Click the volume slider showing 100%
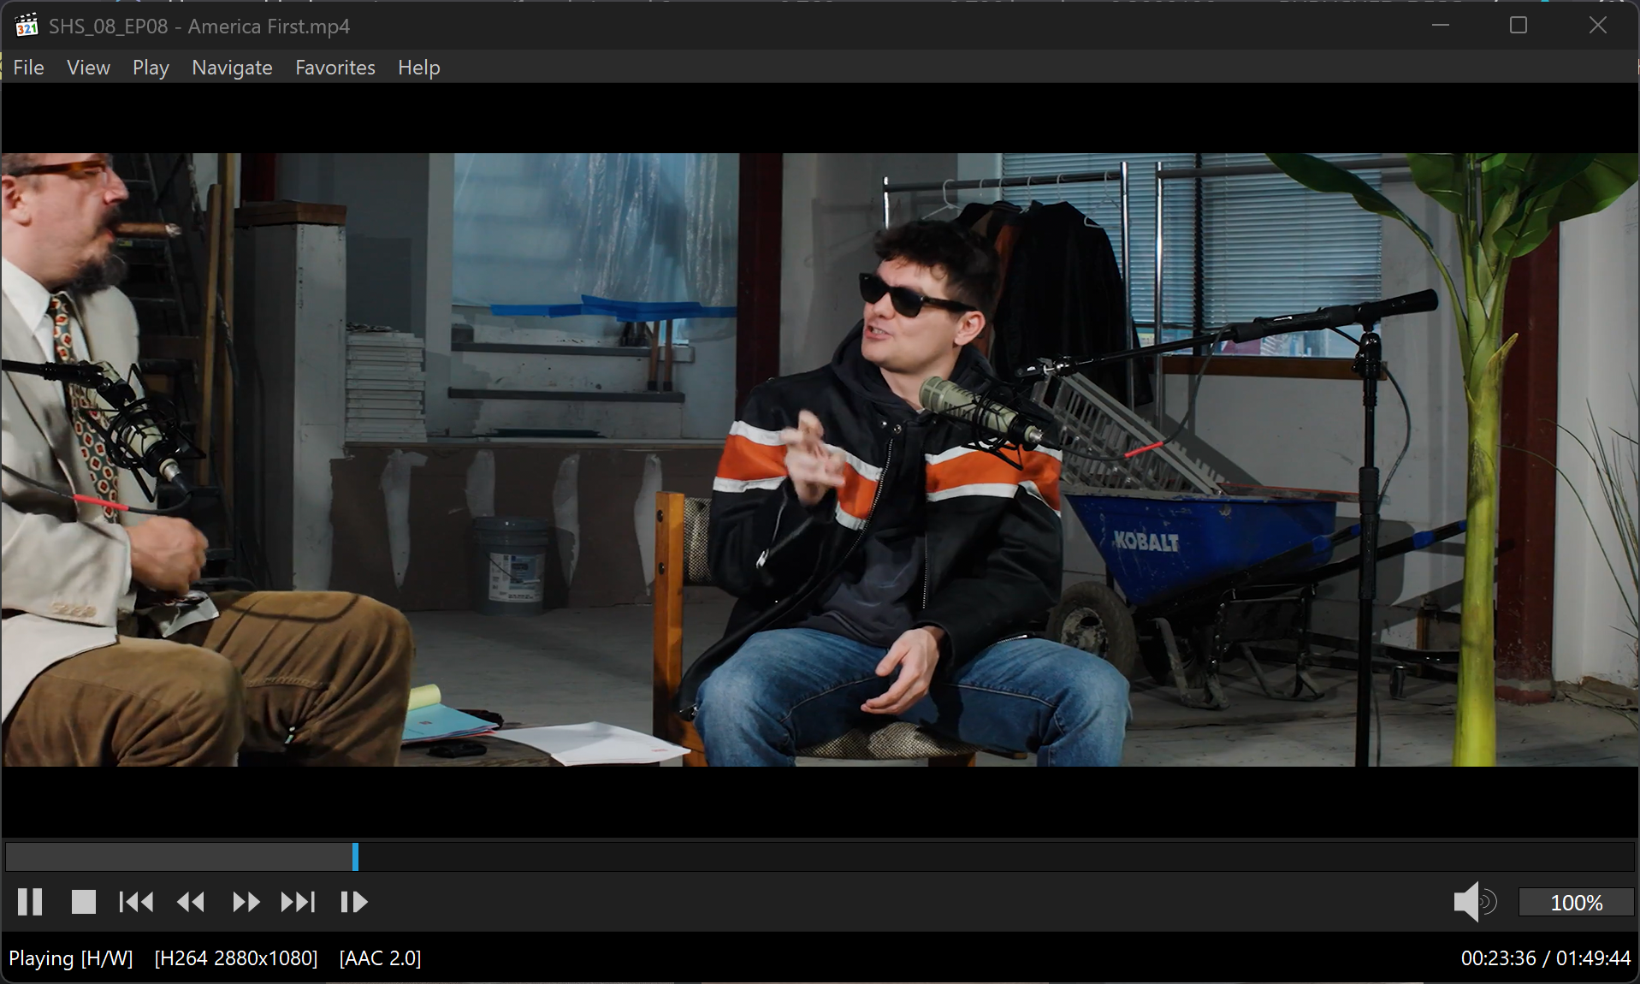This screenshot has width=1640, height=984. pos(1576,903)
